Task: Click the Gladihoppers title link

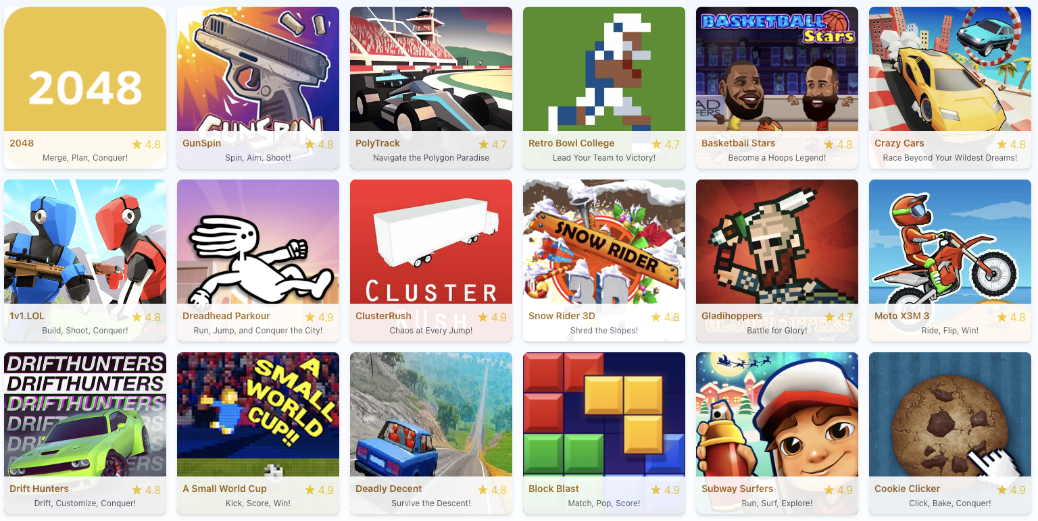Action: (x=732, y=316)
